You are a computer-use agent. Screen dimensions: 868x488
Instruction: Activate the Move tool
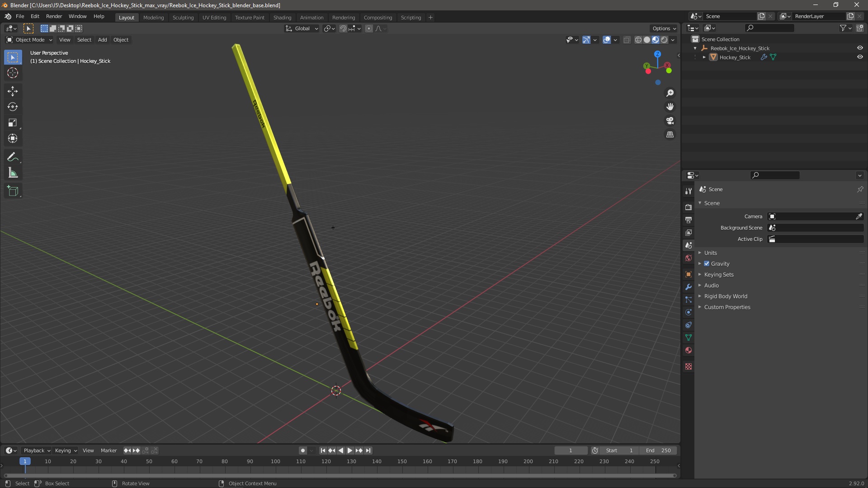pyautogui.click(x=13, y=91)
